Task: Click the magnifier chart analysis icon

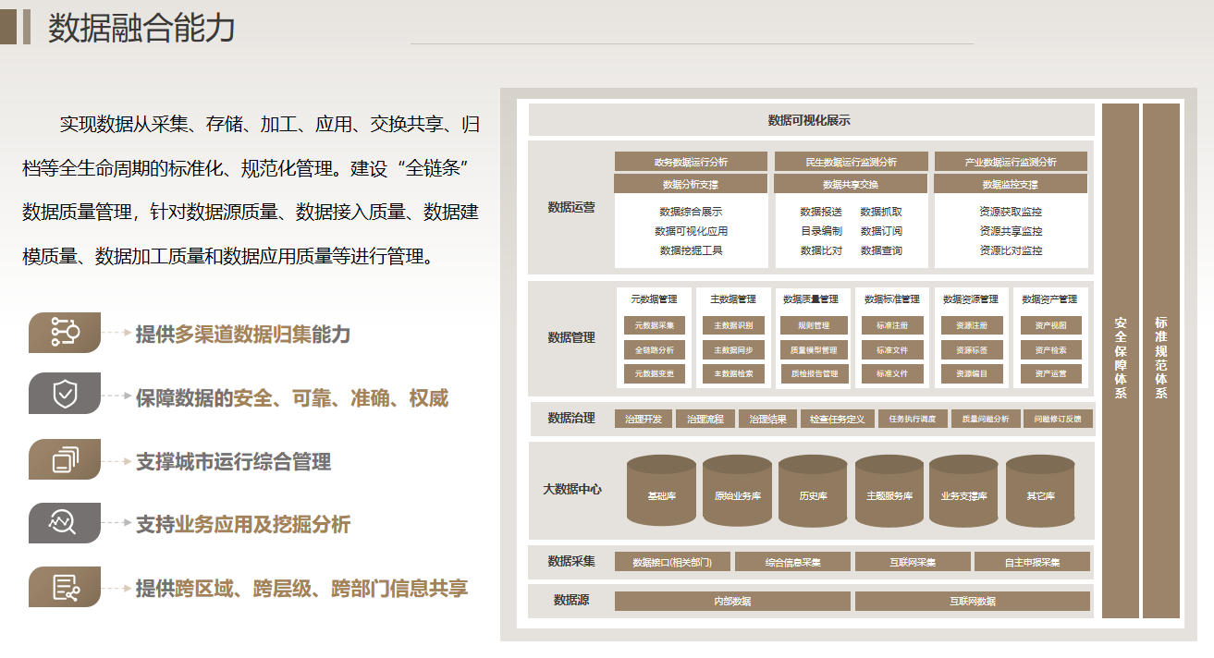Action: tap(65, 523)
